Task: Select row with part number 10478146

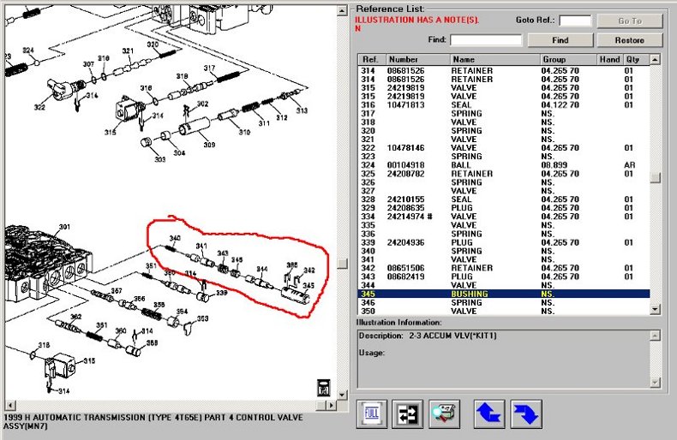Action: tap(502, 148)
